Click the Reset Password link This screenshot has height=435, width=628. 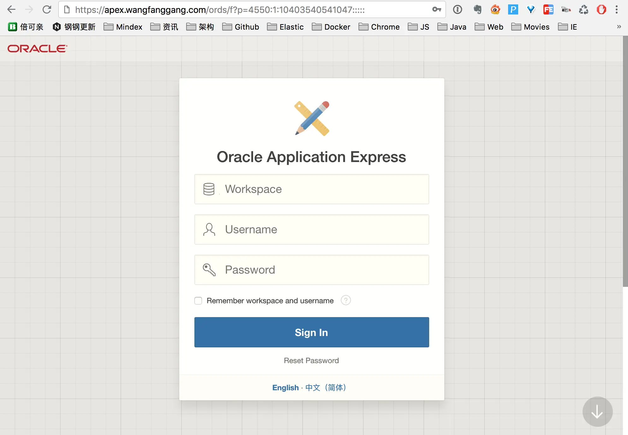(311, 361)
